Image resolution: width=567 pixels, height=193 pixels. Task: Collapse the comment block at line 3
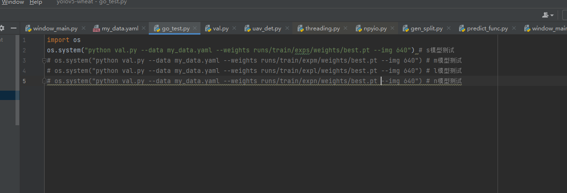coord(44,61)
